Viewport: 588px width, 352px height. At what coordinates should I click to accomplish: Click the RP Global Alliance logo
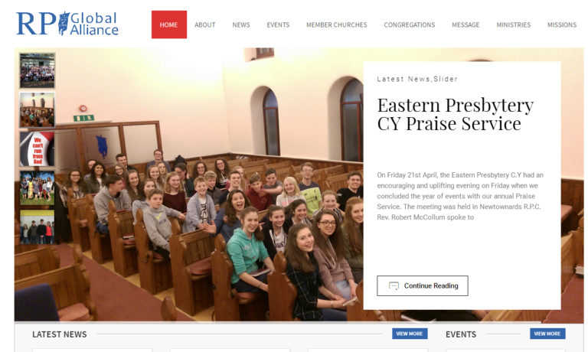[x=67, y=24]
